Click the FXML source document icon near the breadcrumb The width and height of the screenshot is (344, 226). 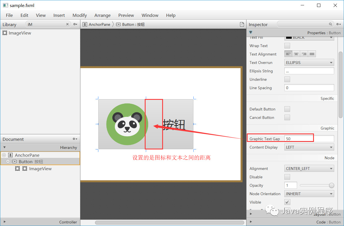click(242, 24)
